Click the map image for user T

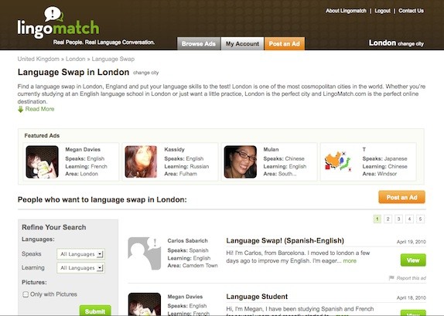point(338,161)
